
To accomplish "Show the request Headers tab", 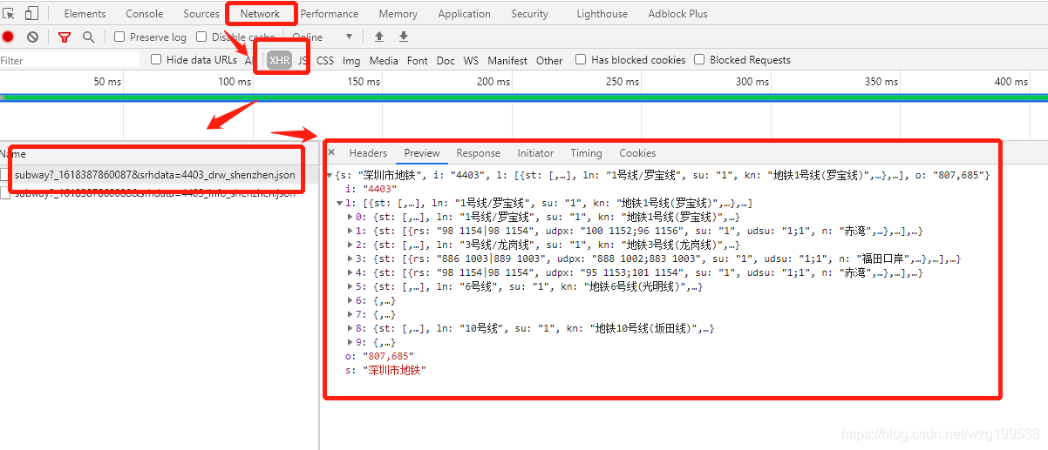I will [x=368, y=153].
